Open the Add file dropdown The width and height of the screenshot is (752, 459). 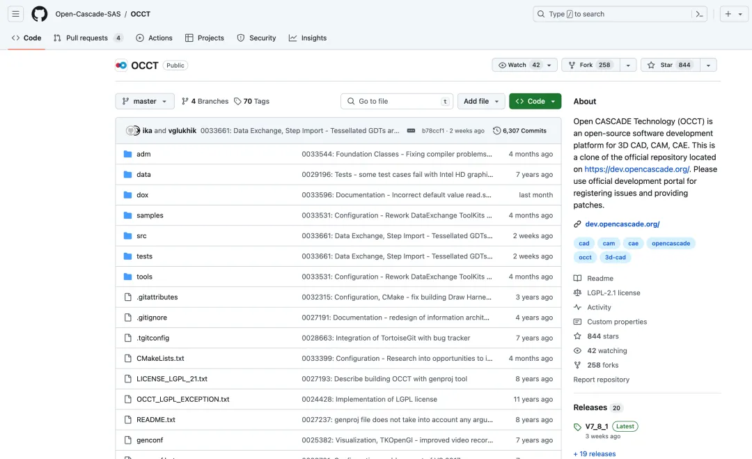481,101
